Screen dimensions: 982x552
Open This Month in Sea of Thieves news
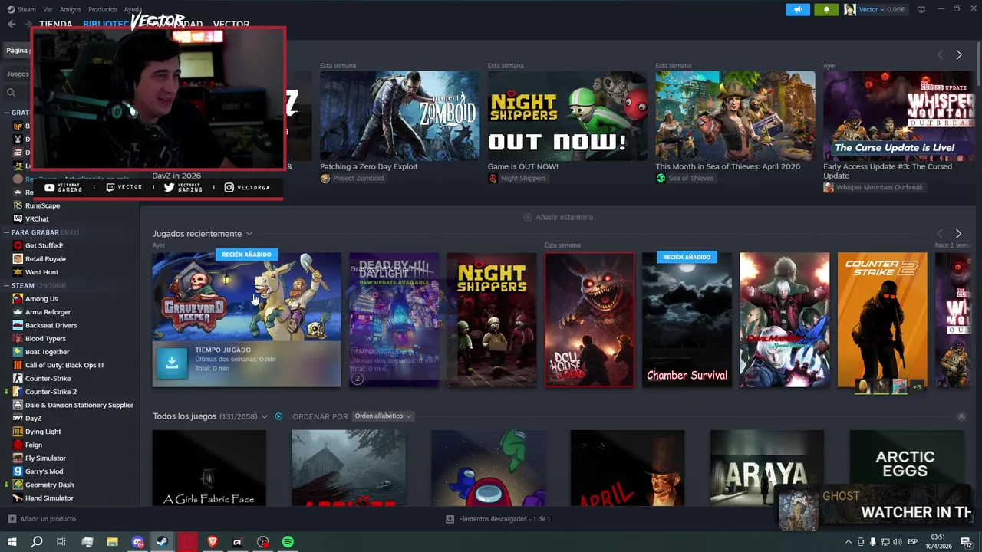735,116
